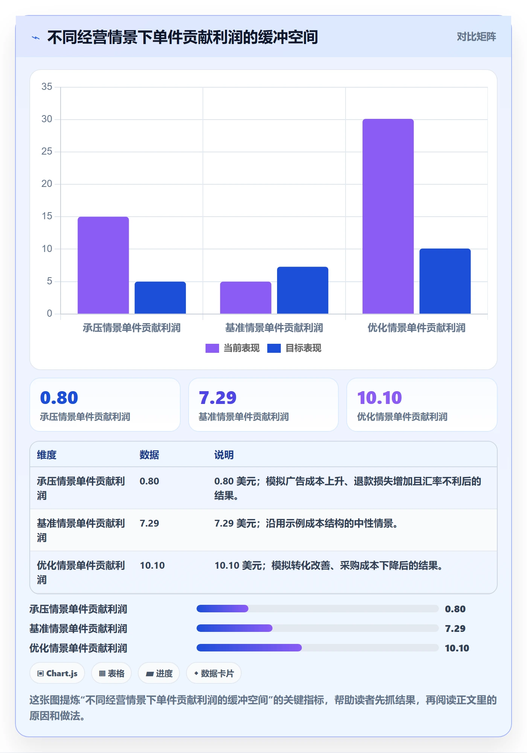Screen dimensions: 527x753
Task: Click the 承压情景单件贡献利润 label beside the progress bar
Action: (x=78, y=609)
